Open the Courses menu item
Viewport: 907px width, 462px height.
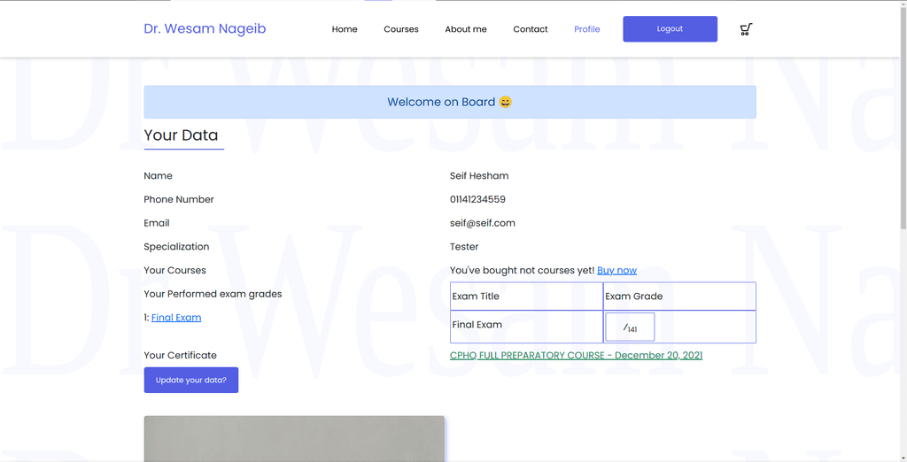point(401,29)
